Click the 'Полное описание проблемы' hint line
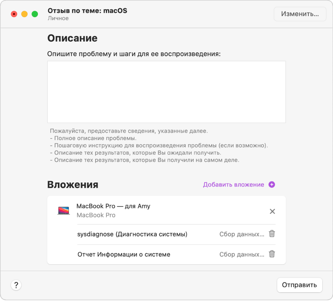The height and width of the screenshot is (301, 333). coord(93,138)
